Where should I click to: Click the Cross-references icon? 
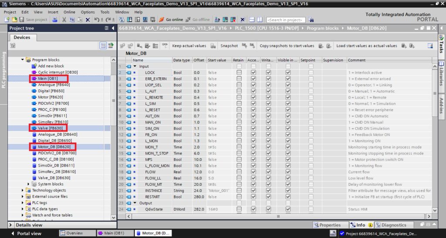(x=243, y=20)
